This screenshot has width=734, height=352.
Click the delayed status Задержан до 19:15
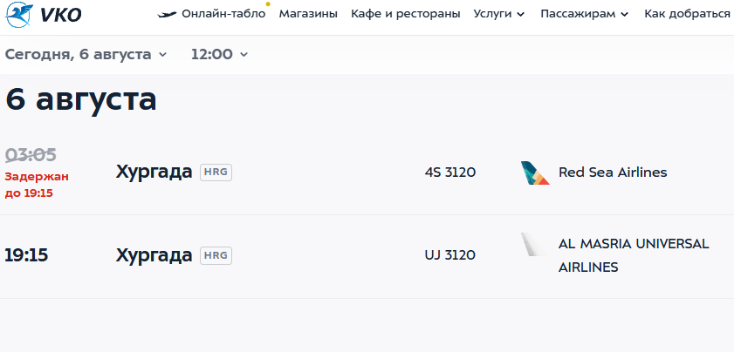tap(36, 185)
